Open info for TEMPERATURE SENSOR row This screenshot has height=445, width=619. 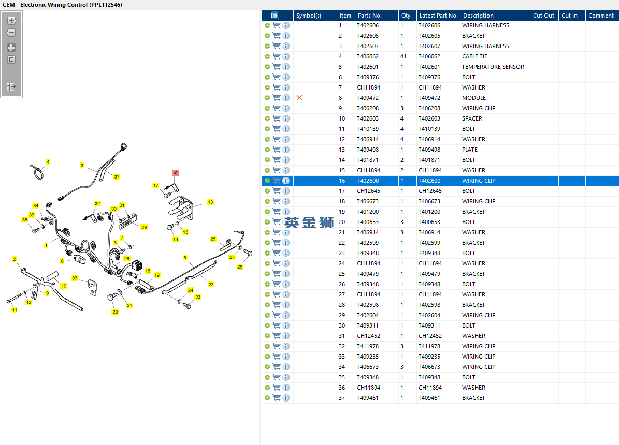tap(286, 67)
